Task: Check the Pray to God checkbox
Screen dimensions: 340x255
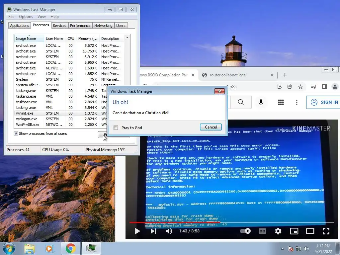Action: (116, 128)
